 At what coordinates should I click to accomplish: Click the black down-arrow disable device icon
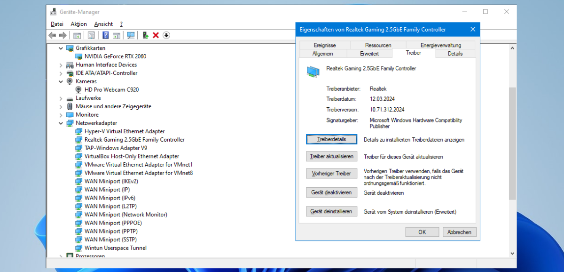(x=166, y=35)
